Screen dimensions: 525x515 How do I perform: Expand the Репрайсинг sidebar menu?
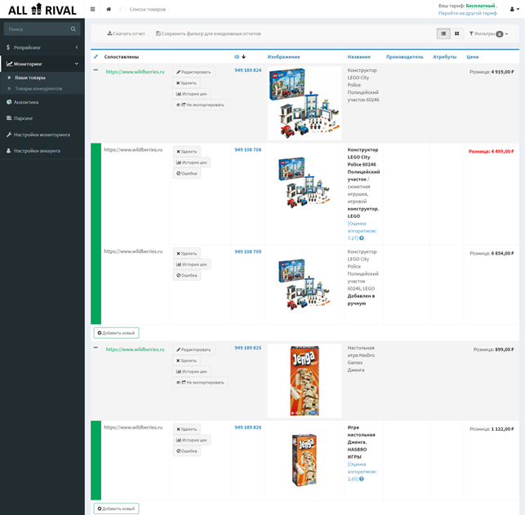point(42,47)
